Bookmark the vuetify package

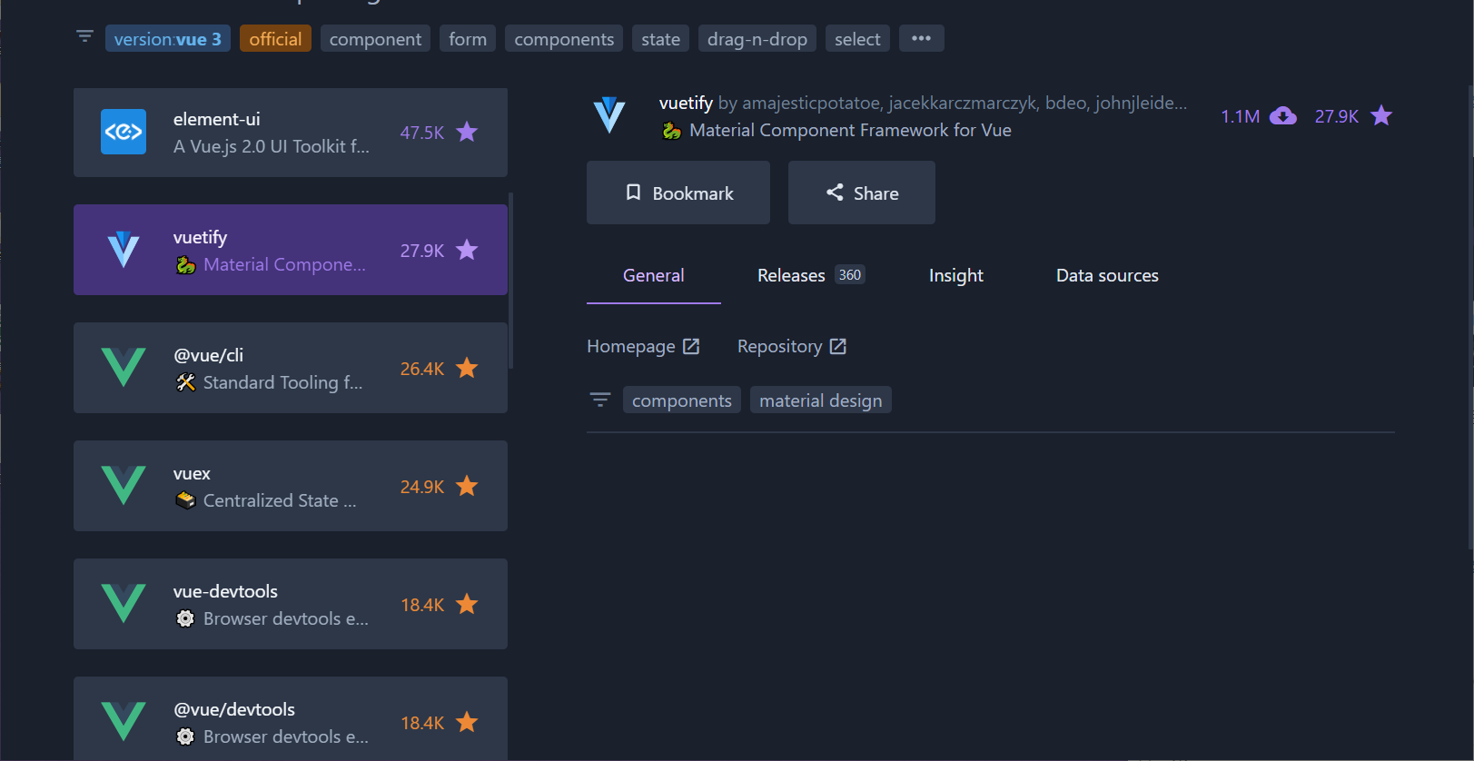(x=678, y=193)
